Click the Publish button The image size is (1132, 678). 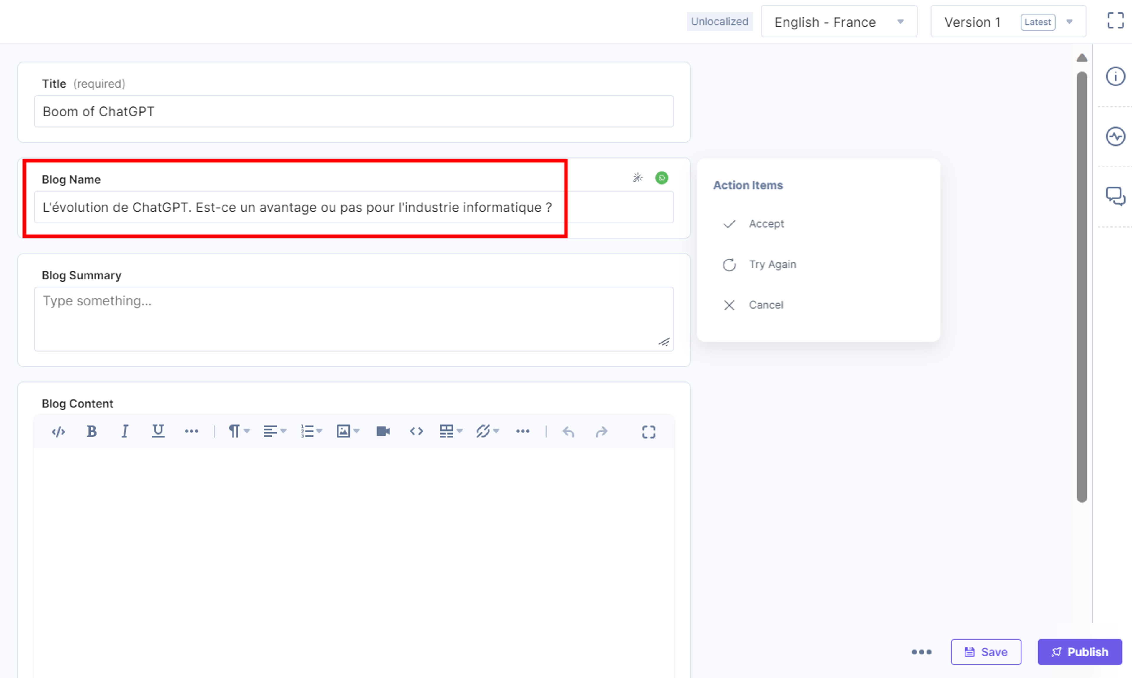tap(1080, 652)
